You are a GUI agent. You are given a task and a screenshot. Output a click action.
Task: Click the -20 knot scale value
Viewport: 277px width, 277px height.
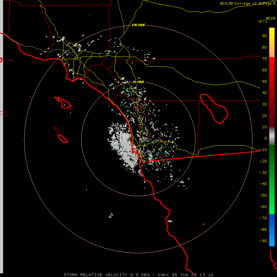(x=263, y=161)
